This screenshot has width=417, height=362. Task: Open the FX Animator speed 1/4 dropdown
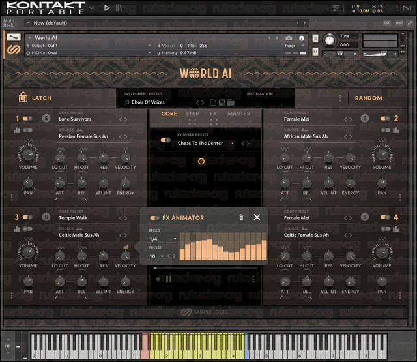point(163,239)
